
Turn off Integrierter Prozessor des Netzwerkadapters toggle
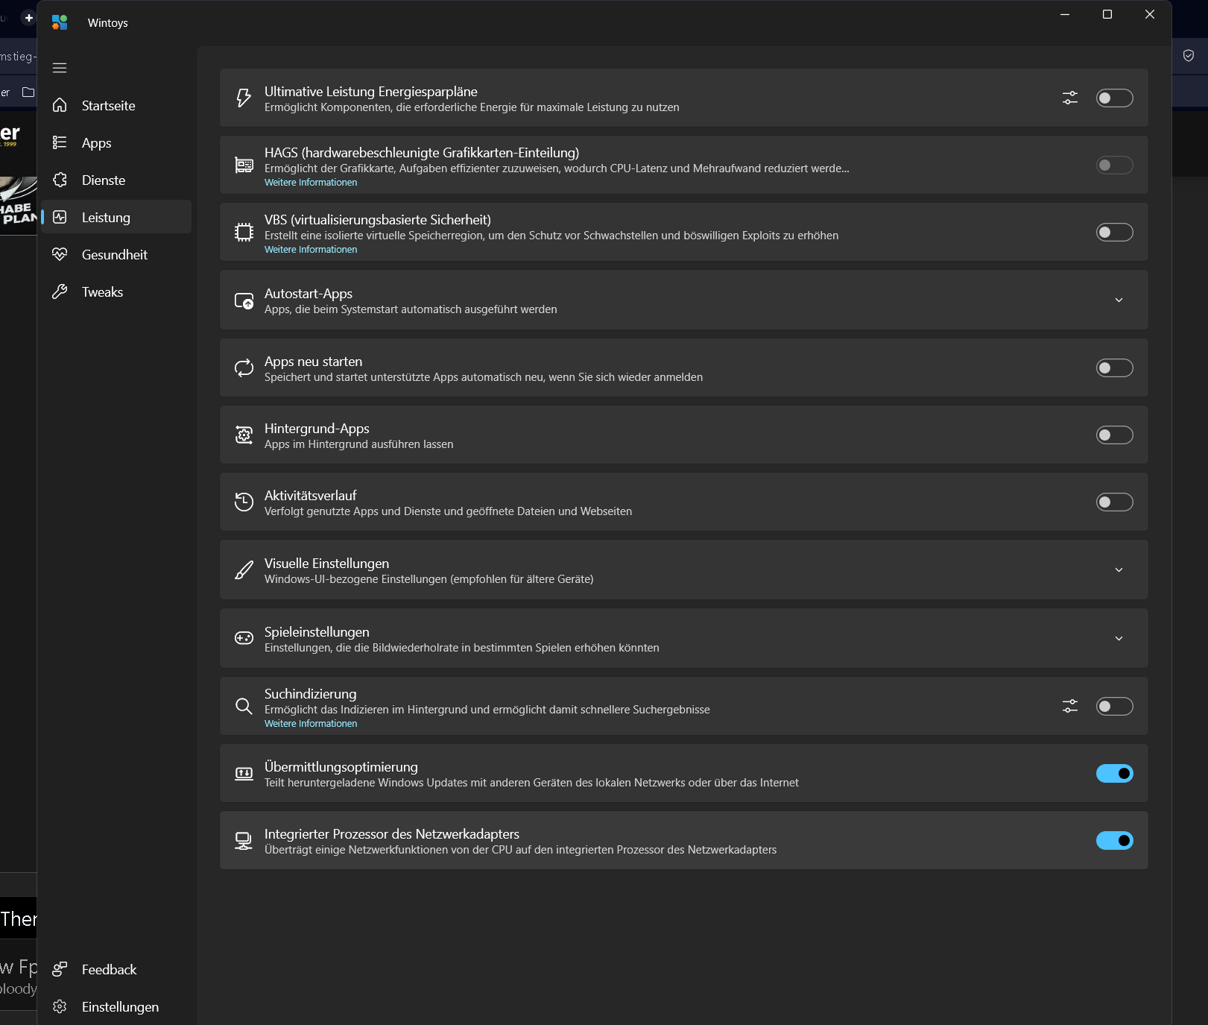tap(1114, 840)
